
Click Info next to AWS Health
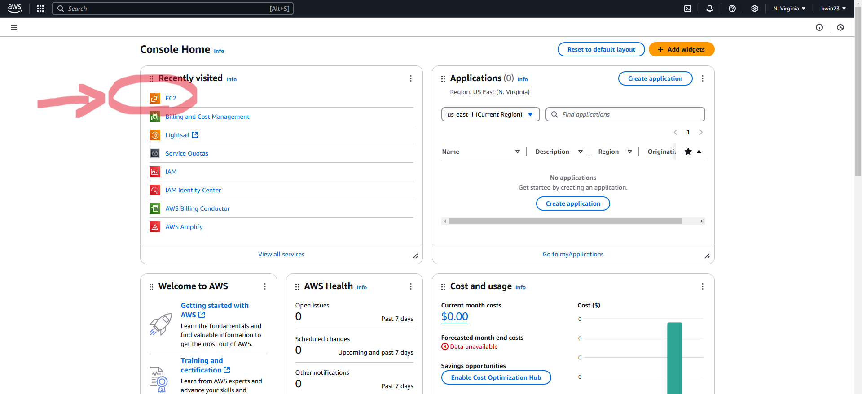pyautogui.click(x=361, y=287)
